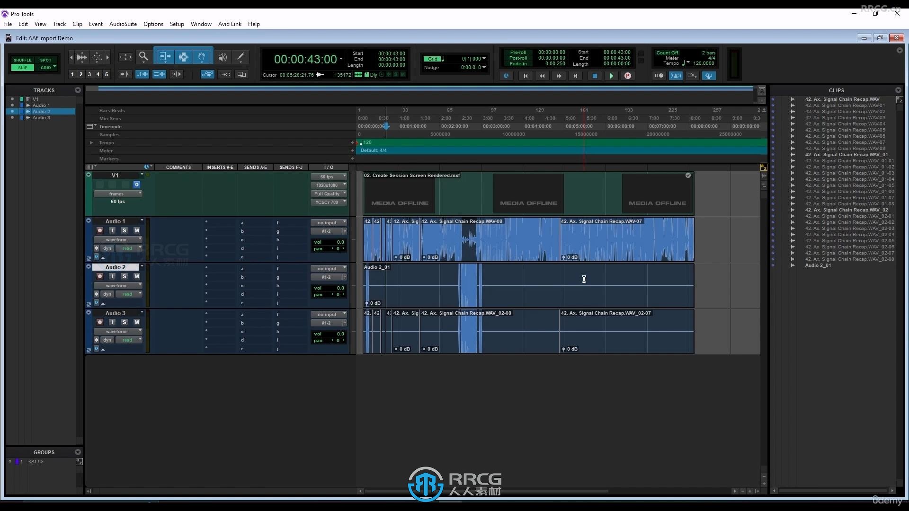909x511 pixels.
Task: Toggle the Conductor track button
Action: pyautogui.click(x=709, y=76)
